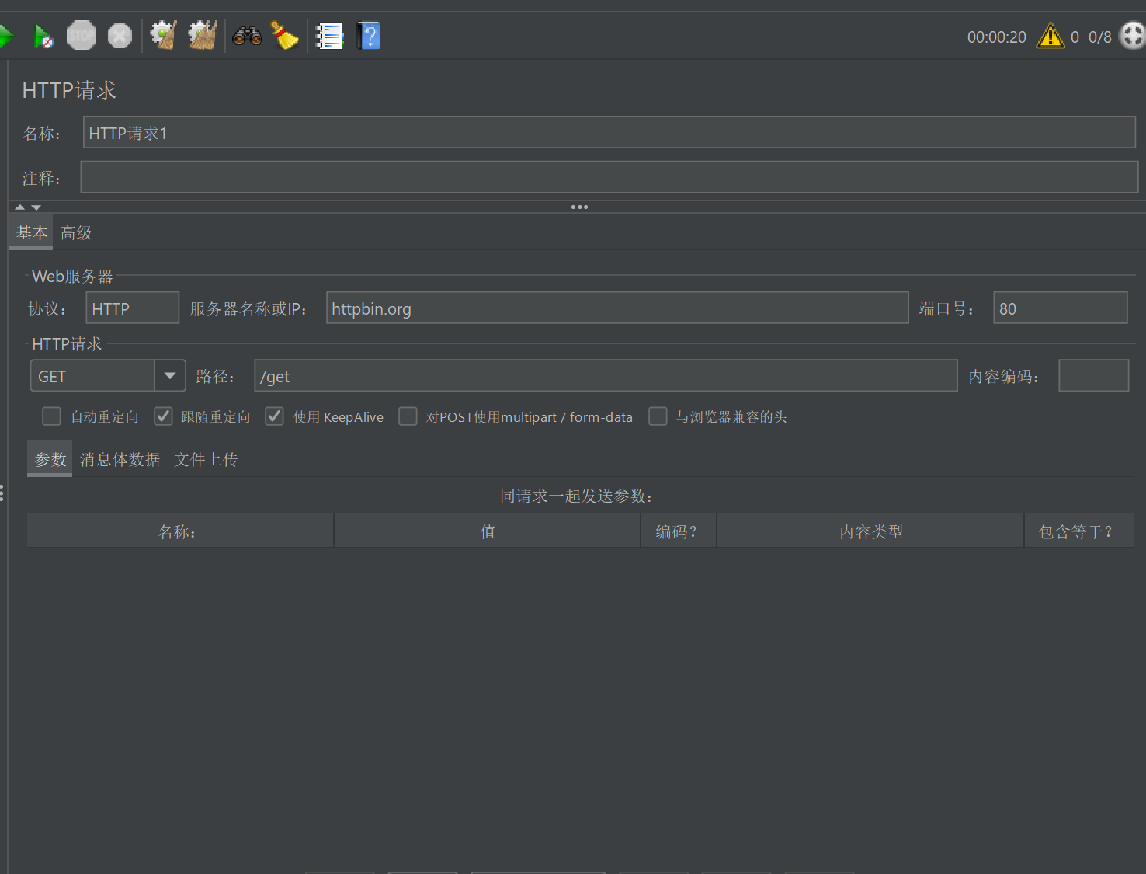This screenshot has width=1146, height=874.
Task: Enable 自动重定向 checkbox
Action: [51, 416]
